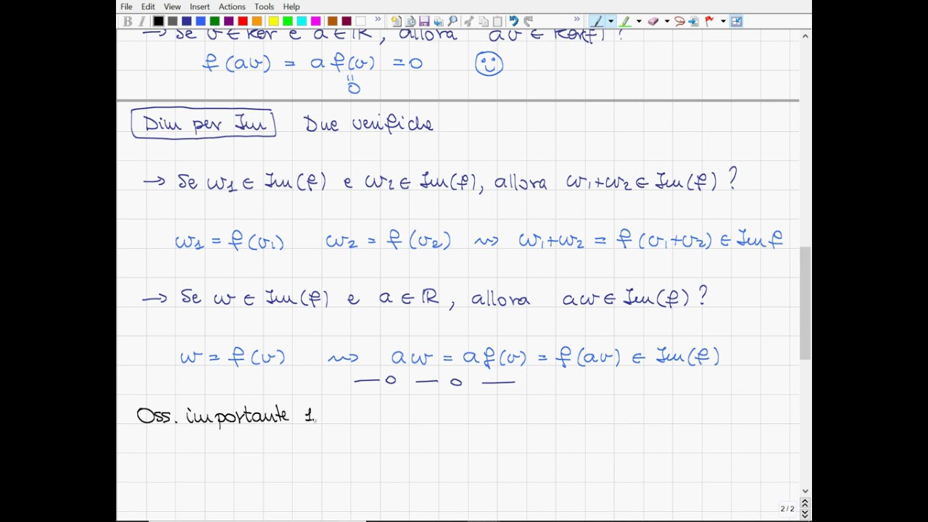Select dark green ink color
The width and height of the screenshot is (928, 522).
click(x=215, y=21)
